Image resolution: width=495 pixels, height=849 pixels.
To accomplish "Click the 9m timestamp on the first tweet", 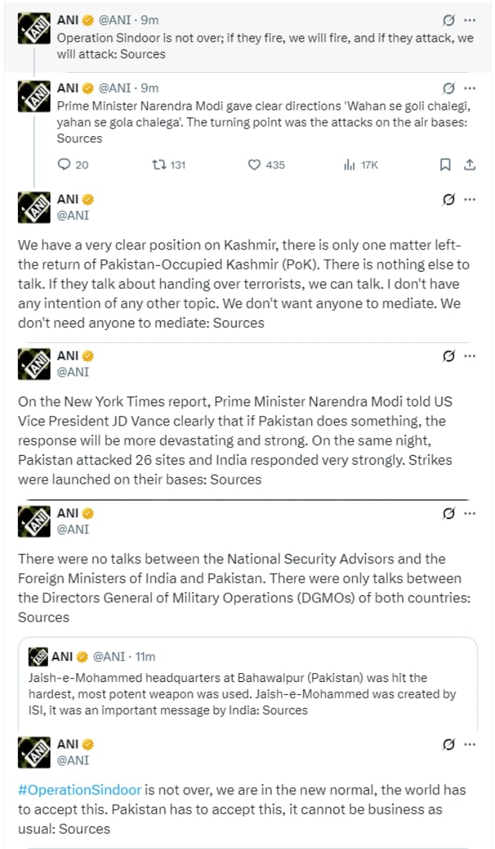I will pyautogui.click(x=149, y=20).
